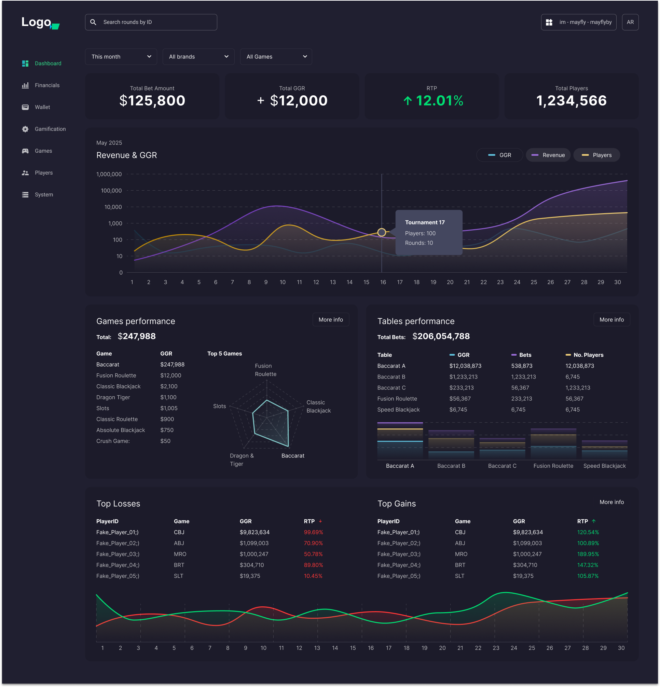Image resolution: width=660 pixels, height=687 pixels.
Task: Click the Players people icon
Action: coord(25,173)
